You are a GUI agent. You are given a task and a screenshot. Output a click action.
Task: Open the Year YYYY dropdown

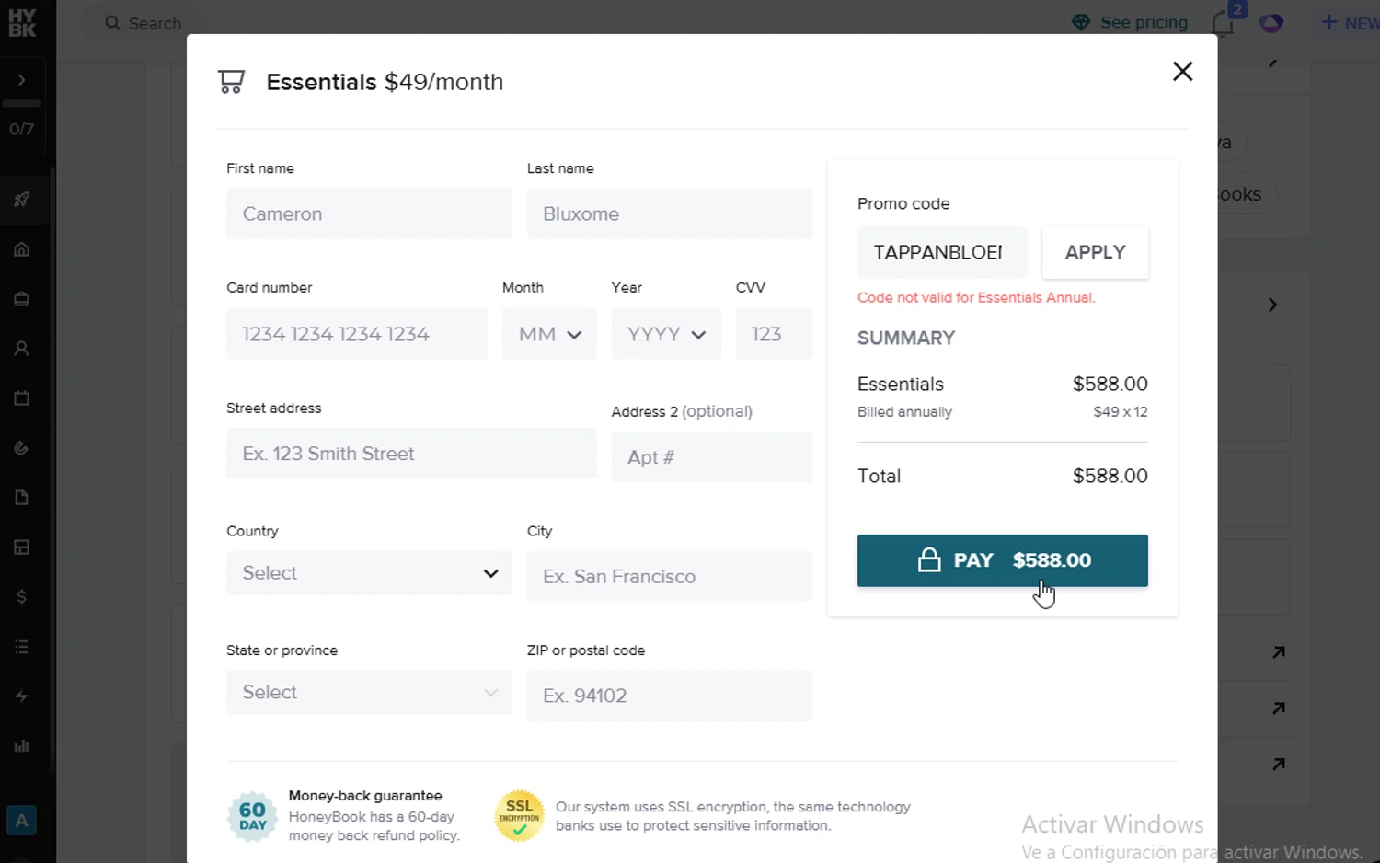pos(667,334)
